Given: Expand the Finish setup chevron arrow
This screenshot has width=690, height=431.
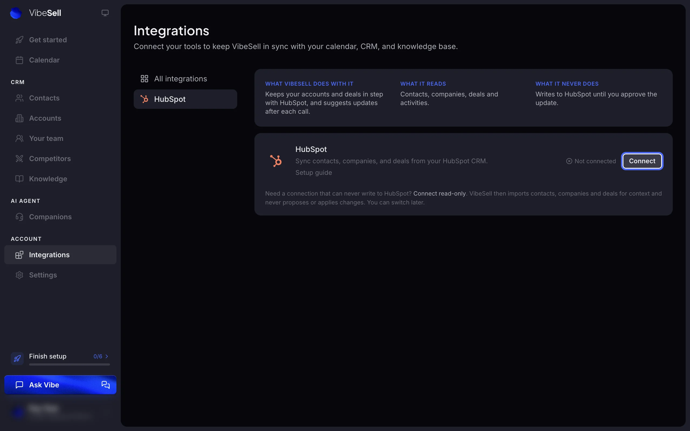Looking at the screenshot, I should click(x=107, y=356).
